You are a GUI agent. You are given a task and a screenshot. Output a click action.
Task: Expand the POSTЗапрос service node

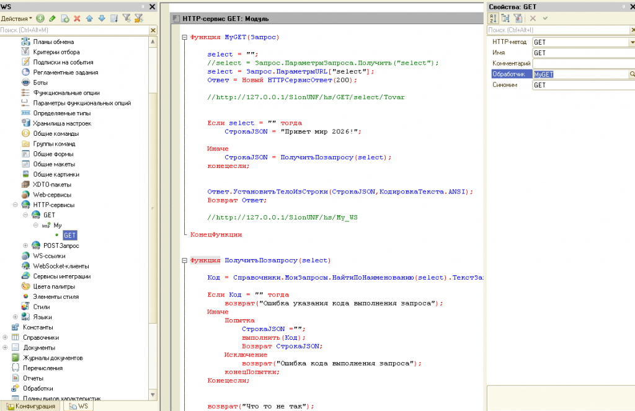[x=25, y=245]
